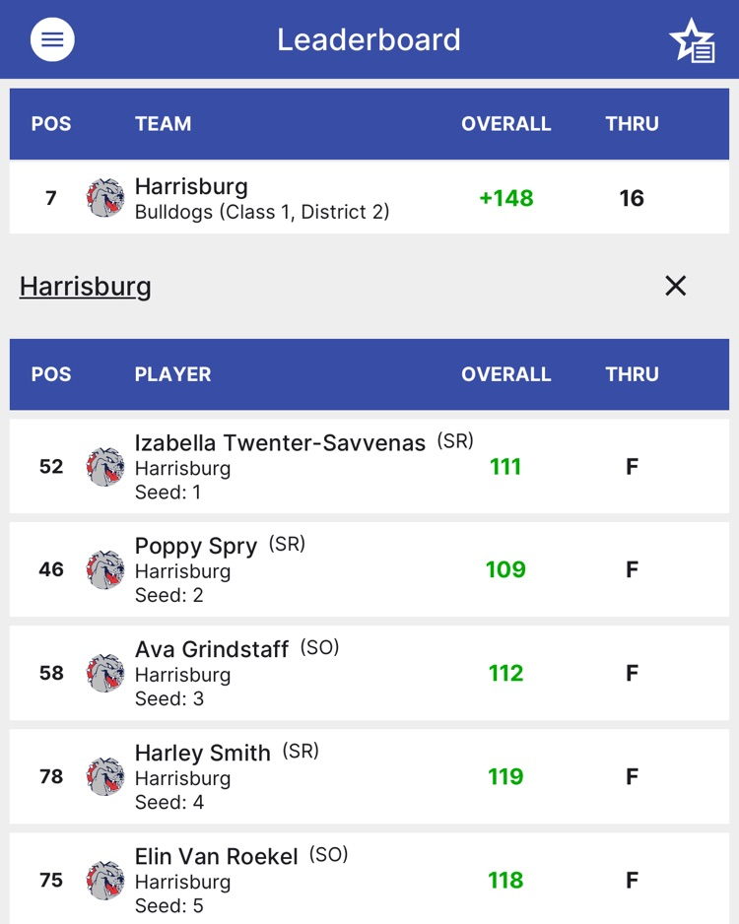
Task: Open the underlined Harrisburg team link
Action: point(86,287)
